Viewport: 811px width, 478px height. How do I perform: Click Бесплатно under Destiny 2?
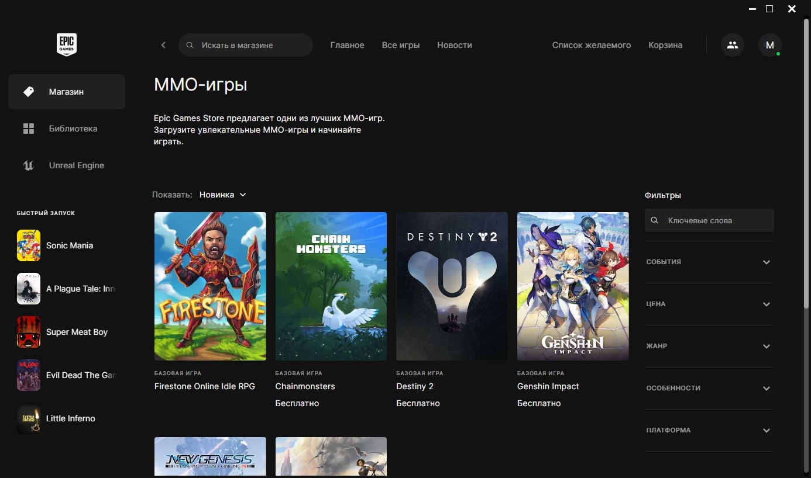[418, 403]
